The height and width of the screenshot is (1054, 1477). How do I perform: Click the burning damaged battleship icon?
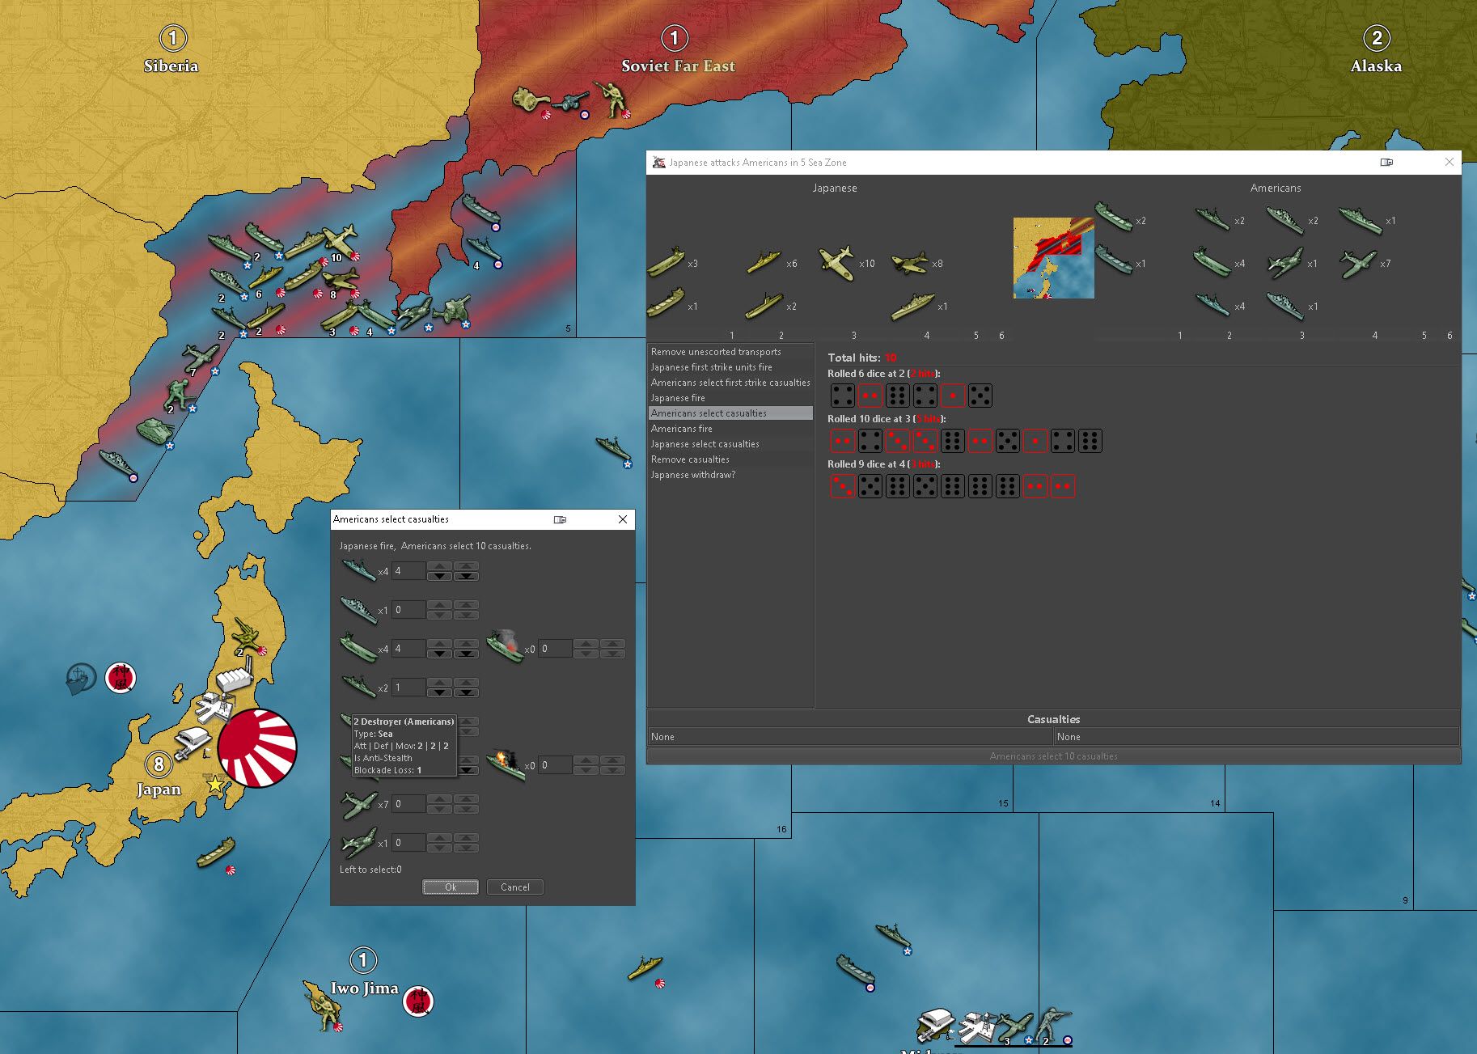[x=506, y=764]
